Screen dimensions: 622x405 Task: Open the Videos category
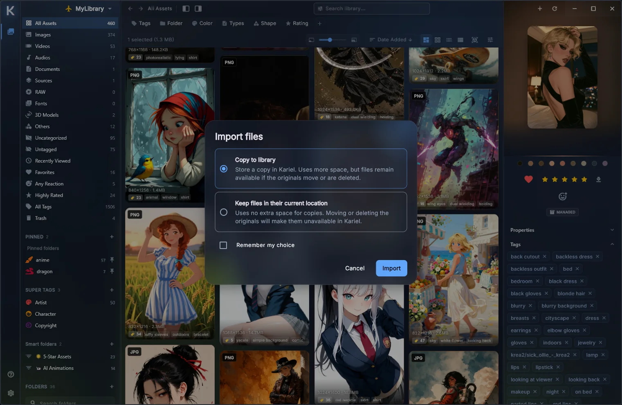[x=70, y=46]
